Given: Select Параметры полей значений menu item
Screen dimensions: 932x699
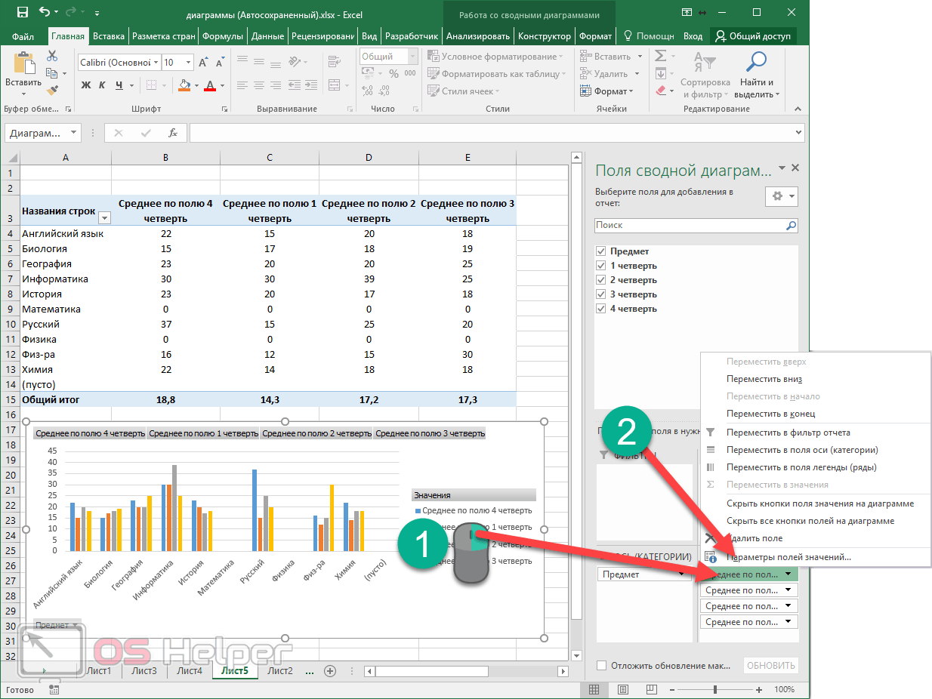Looking at the screenshot, I should [x=788, y=557].
